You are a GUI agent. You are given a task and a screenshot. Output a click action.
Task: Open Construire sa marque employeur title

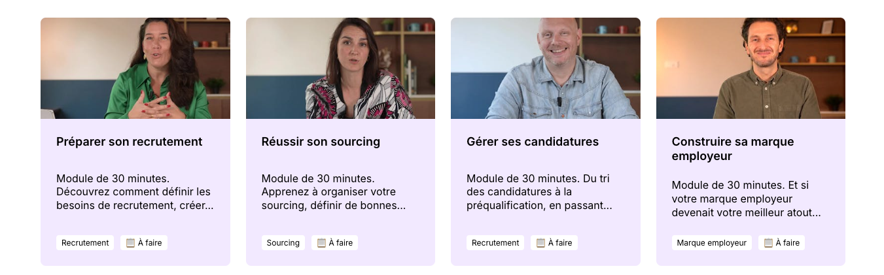click(x=733, y=149)
